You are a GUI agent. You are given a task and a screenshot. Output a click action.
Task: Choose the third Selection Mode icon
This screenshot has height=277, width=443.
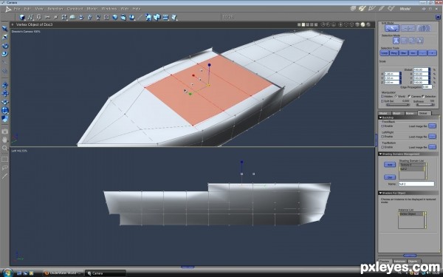tap(412, 41)
